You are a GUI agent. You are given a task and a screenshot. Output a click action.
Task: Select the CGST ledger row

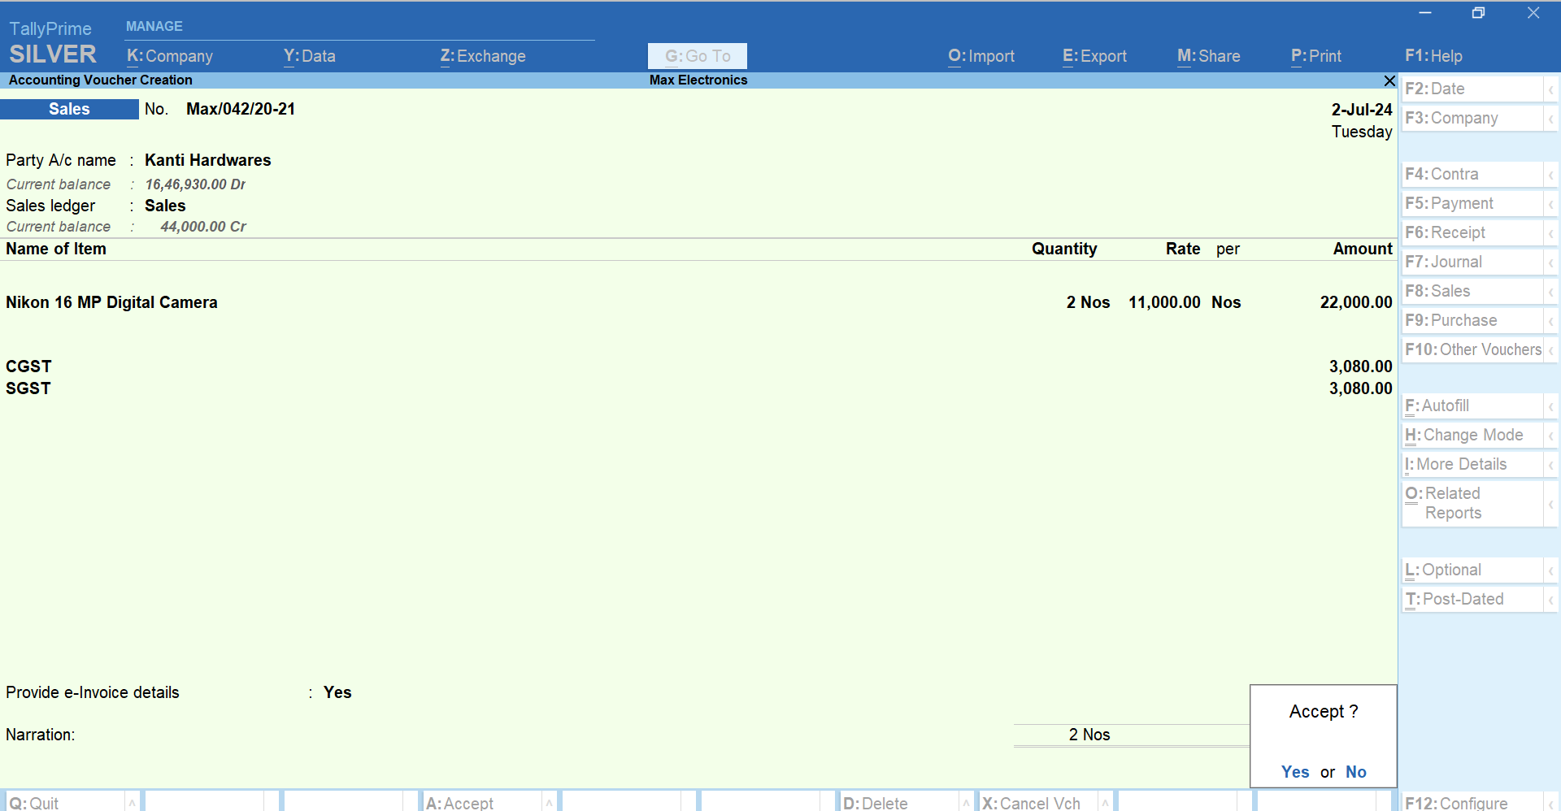pos(699,367)
